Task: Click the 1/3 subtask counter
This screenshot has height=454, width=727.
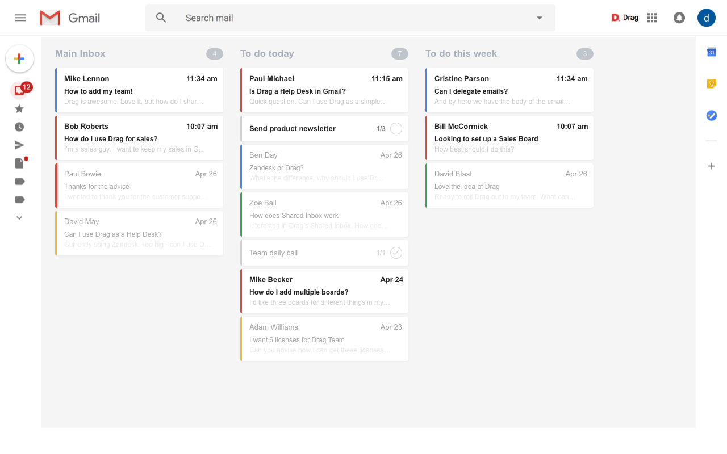Action: tap(381, 129)
